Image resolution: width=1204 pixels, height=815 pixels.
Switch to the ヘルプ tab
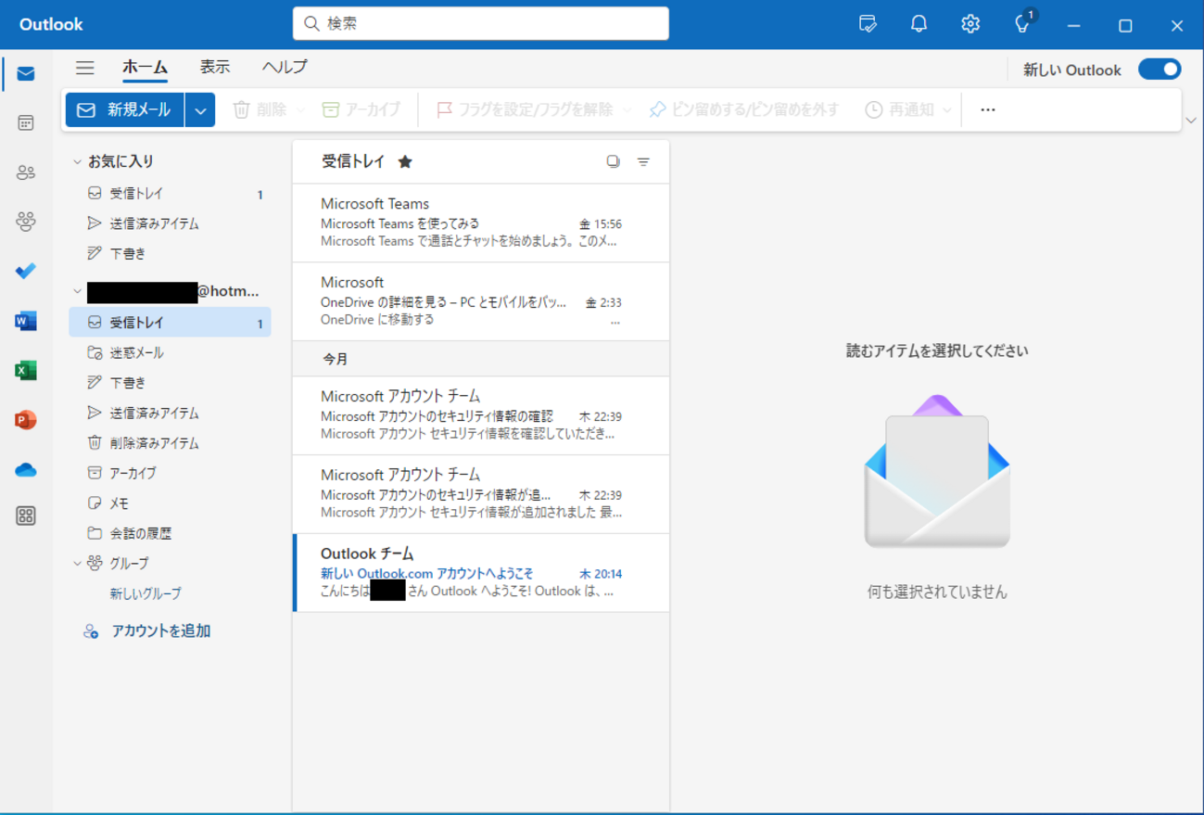[x=285, y=68]
